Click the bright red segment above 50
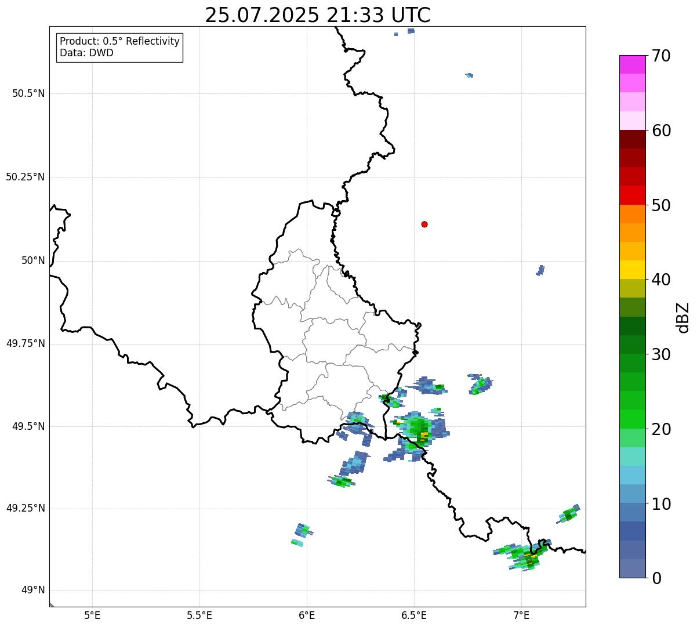This screenshot has height=627, width=697. coord(632,195)
